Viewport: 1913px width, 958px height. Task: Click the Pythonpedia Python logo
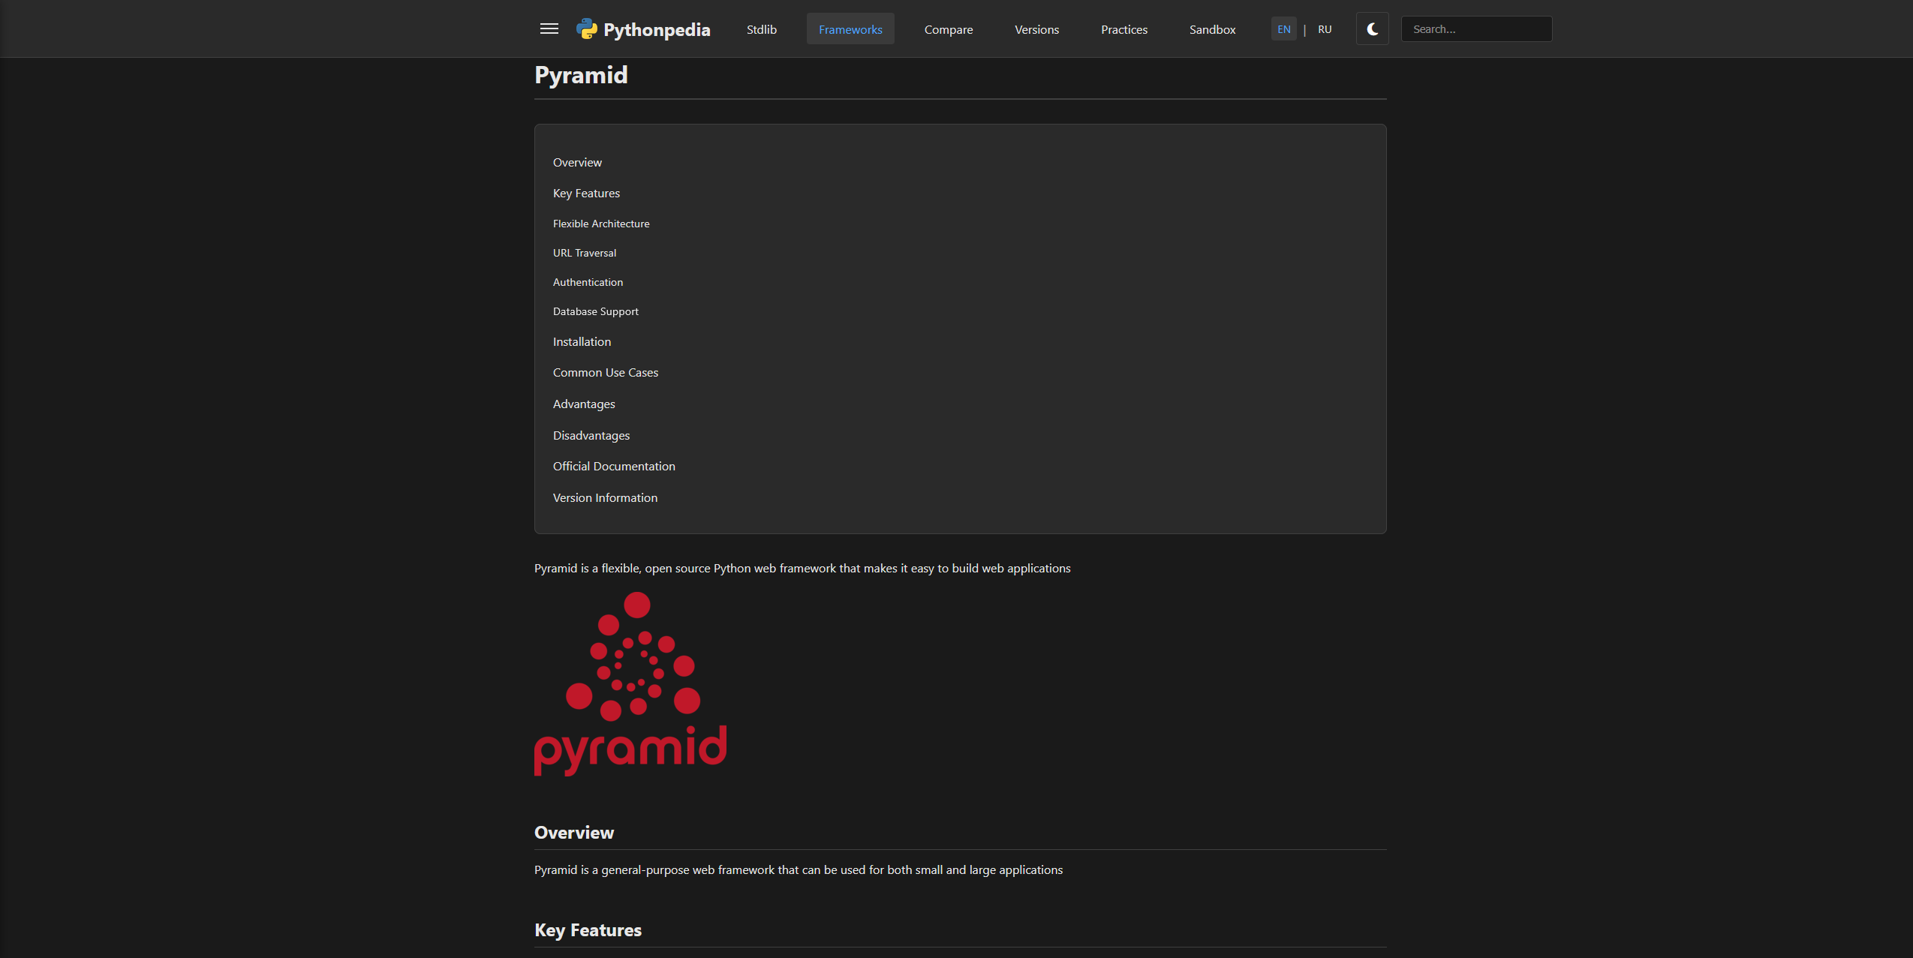(x=585, y=29)
